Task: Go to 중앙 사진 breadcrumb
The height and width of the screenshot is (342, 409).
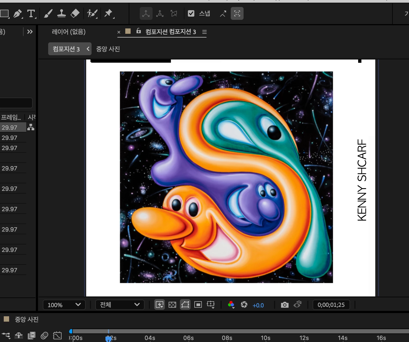Action: tap(108, 49)
